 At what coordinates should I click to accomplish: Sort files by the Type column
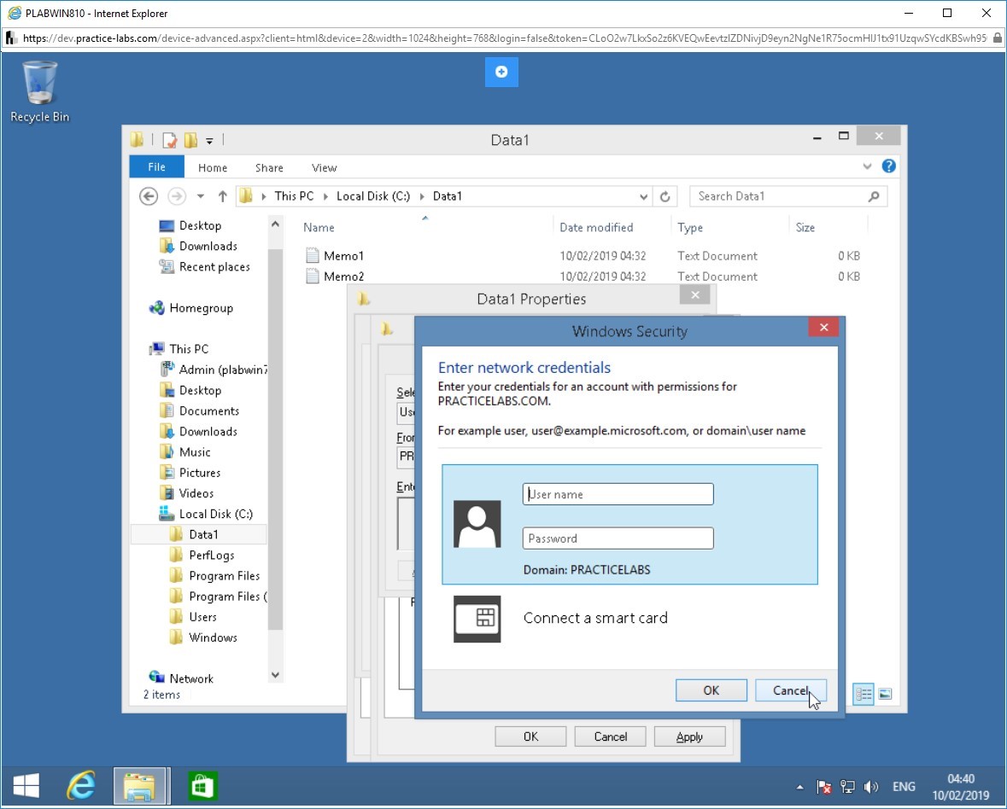pyautogui.click(x=690, y=228)
